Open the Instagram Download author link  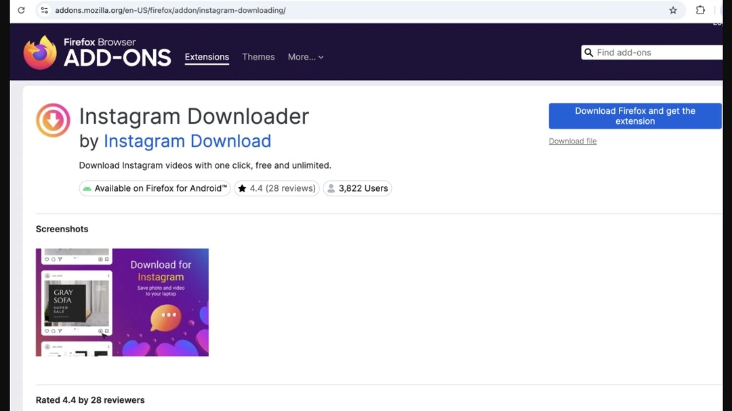[187, 141]
